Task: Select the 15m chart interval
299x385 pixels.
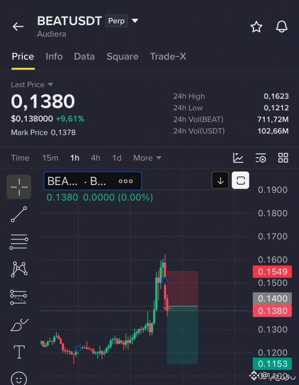Action: tap(50, 158)
